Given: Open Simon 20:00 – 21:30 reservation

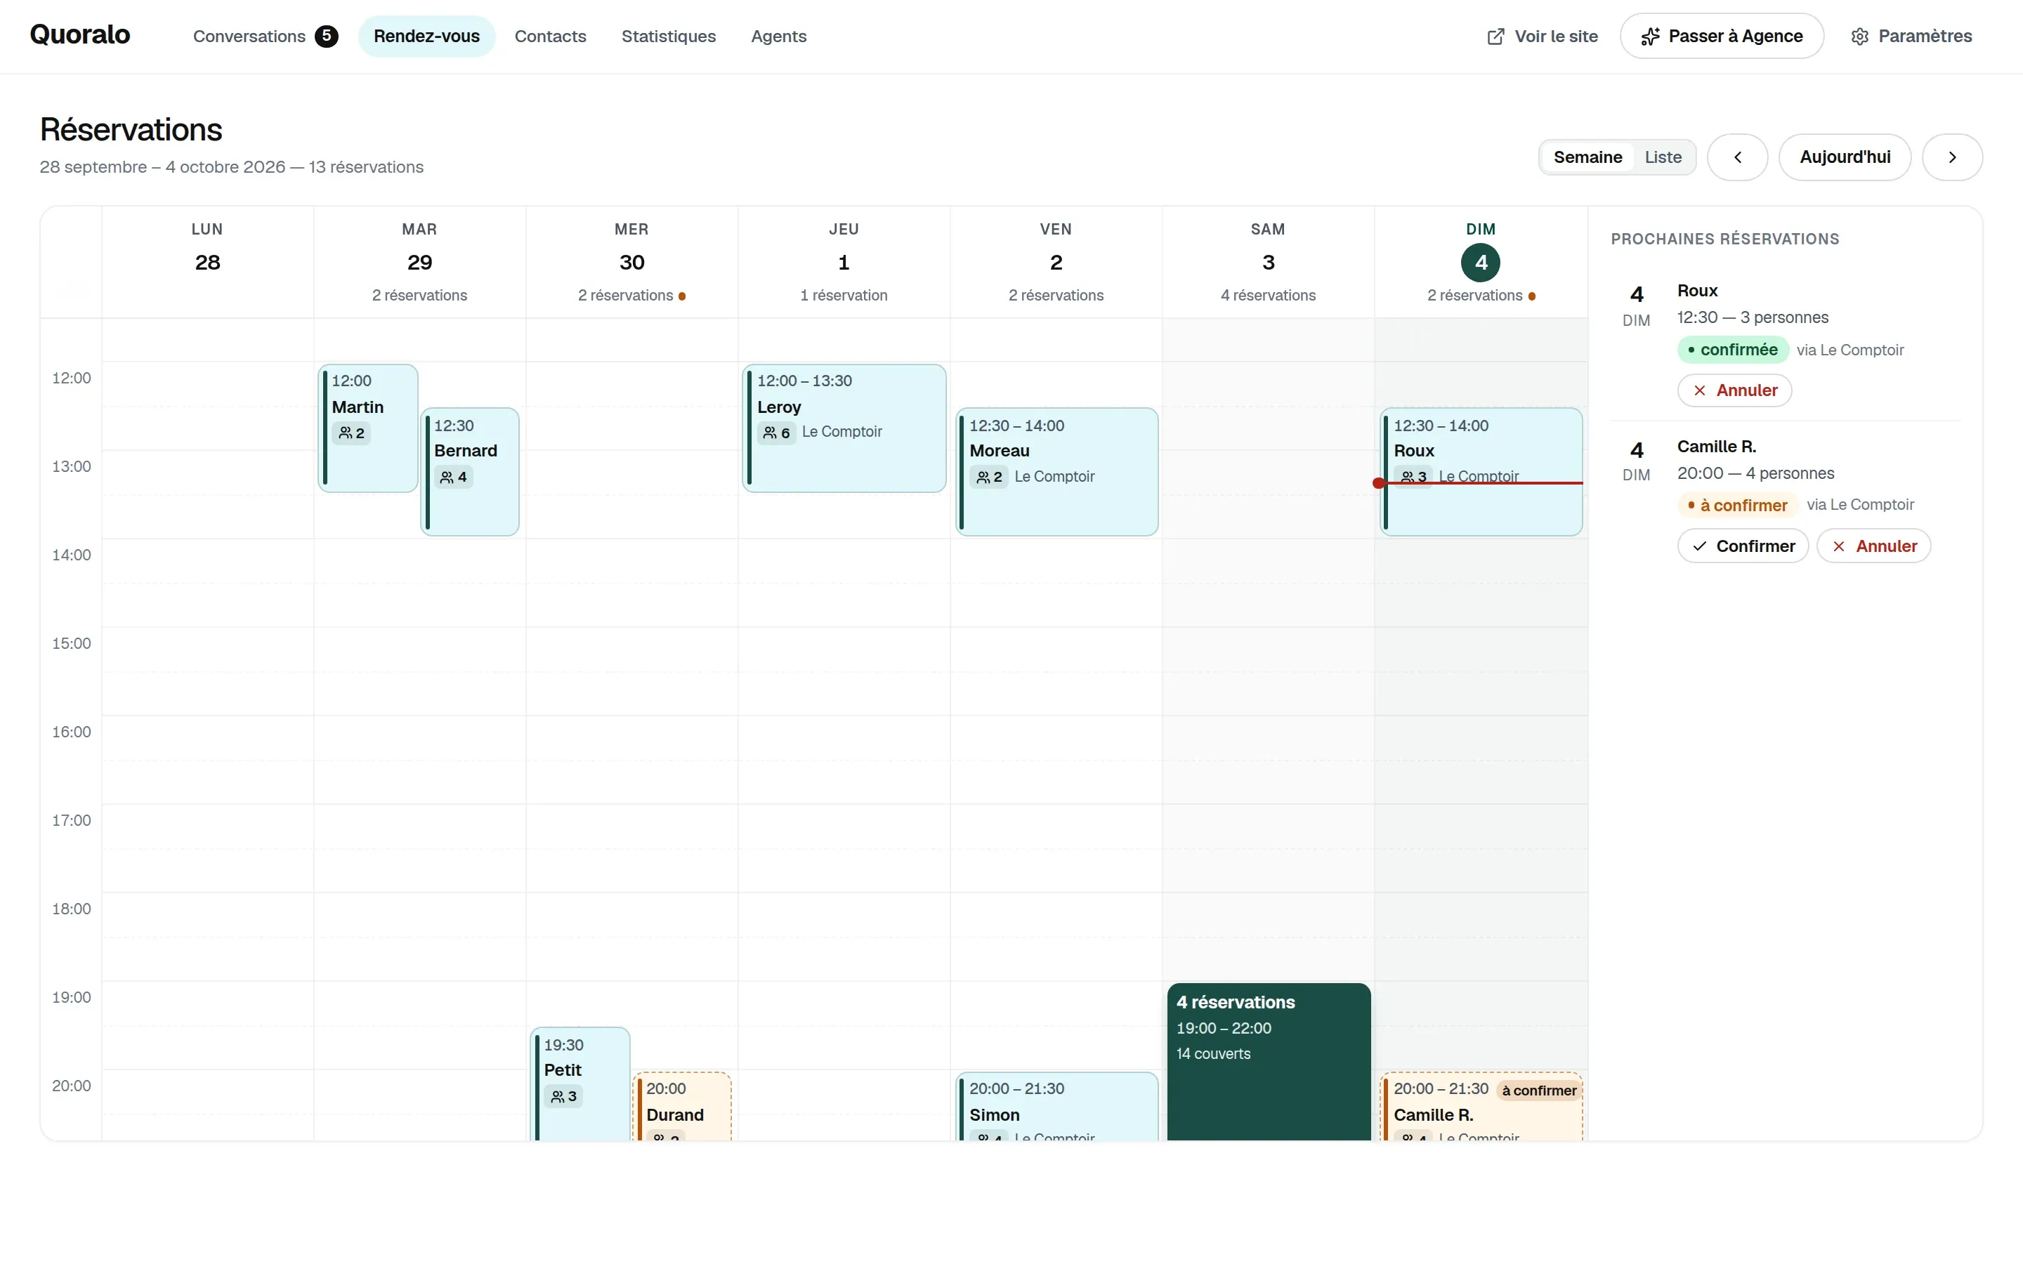Looking at the screenshot, I should click(x=1056, y=1106).
